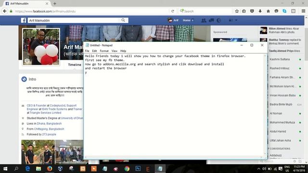Open Notepad File menu
The width and height of the screenshot is (308, 173).
coord(87,51)
